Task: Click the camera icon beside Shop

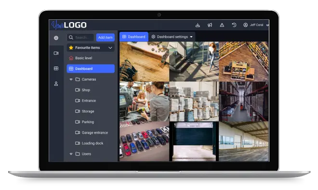Action: point(78,90)
